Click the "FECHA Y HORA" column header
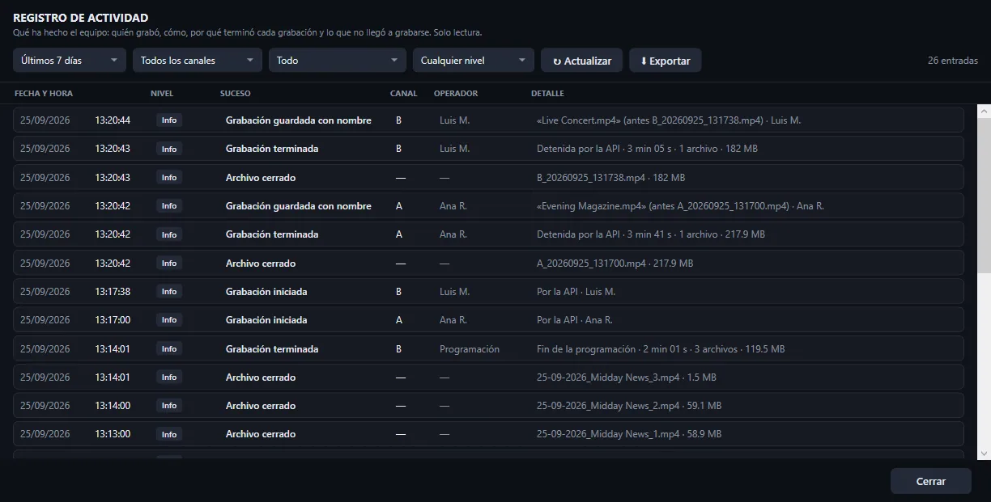991x502 pixels. click(x=44, y=94)
